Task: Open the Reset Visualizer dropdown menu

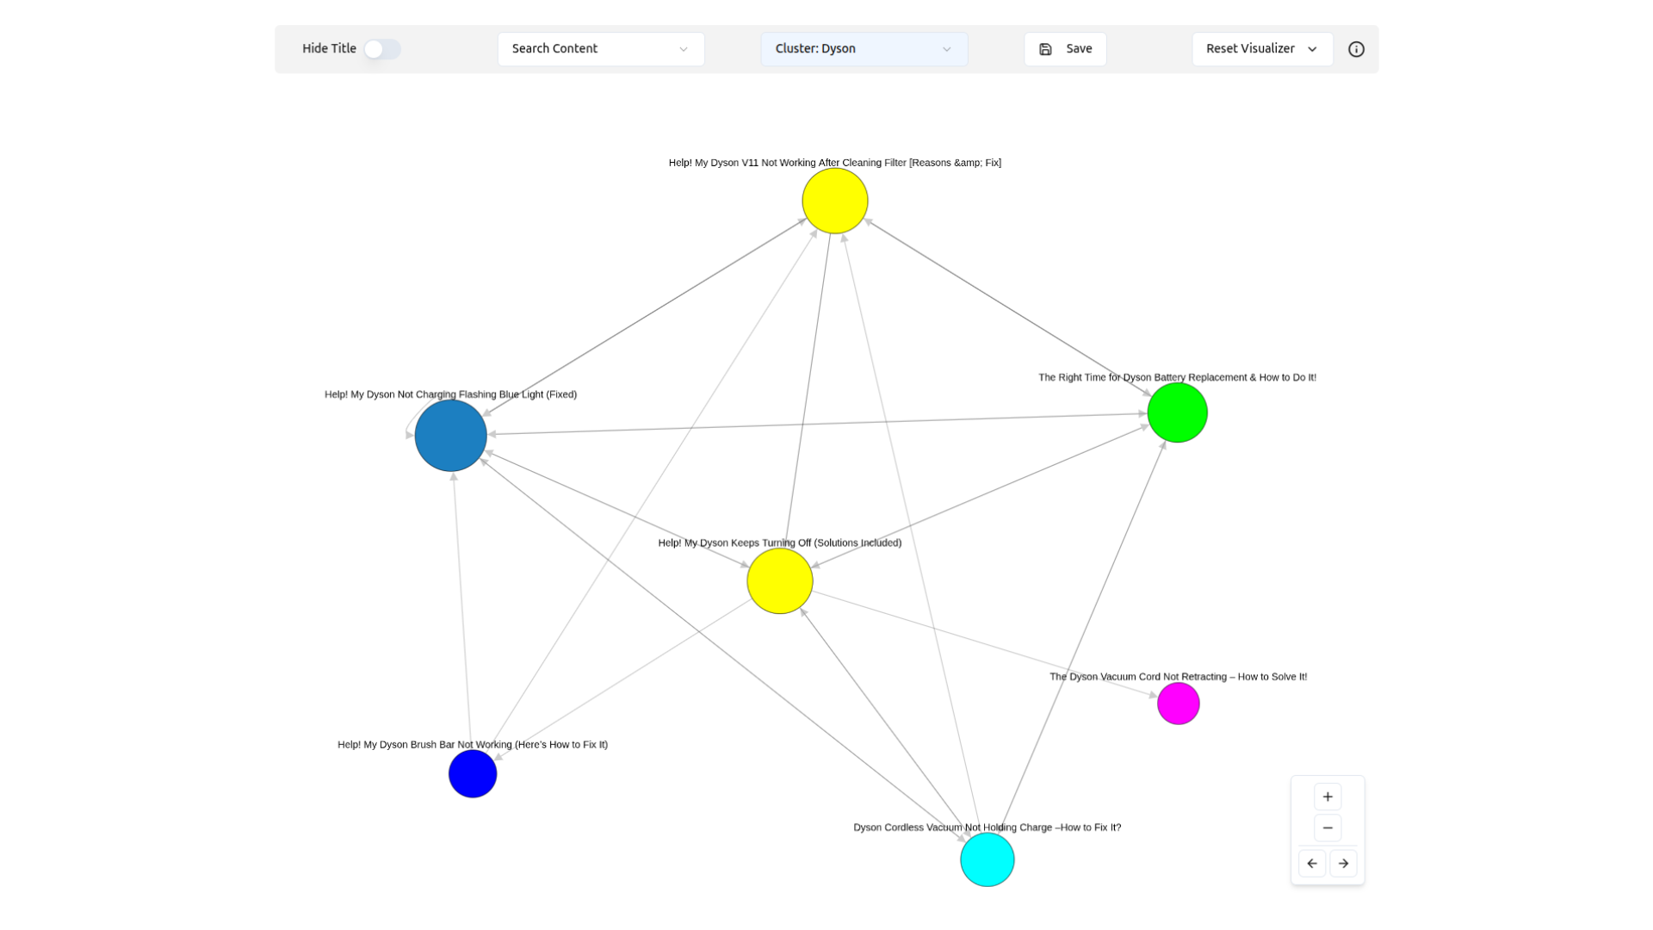Action: (1261, 49)
